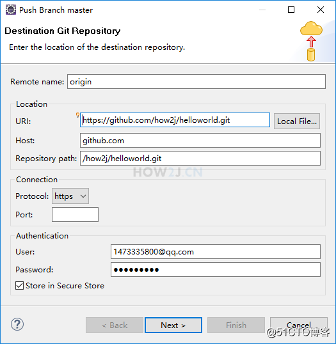The image size is (336, 344).
Task: Click the User field
Action: coord(216,252)
